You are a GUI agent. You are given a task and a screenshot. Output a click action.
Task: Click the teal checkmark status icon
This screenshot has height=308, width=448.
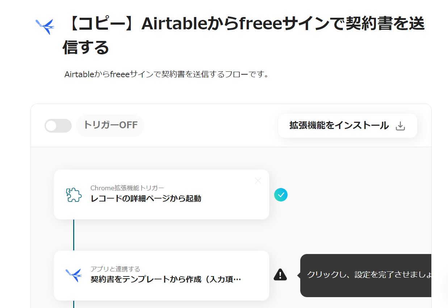(x=281, y=195)
